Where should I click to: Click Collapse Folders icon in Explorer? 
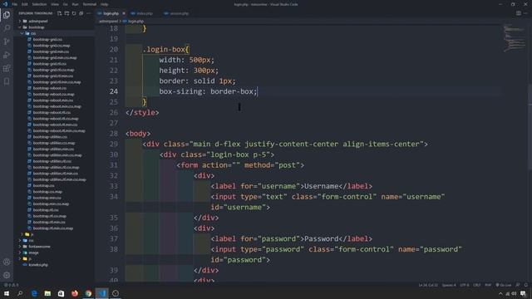(81, 13)
